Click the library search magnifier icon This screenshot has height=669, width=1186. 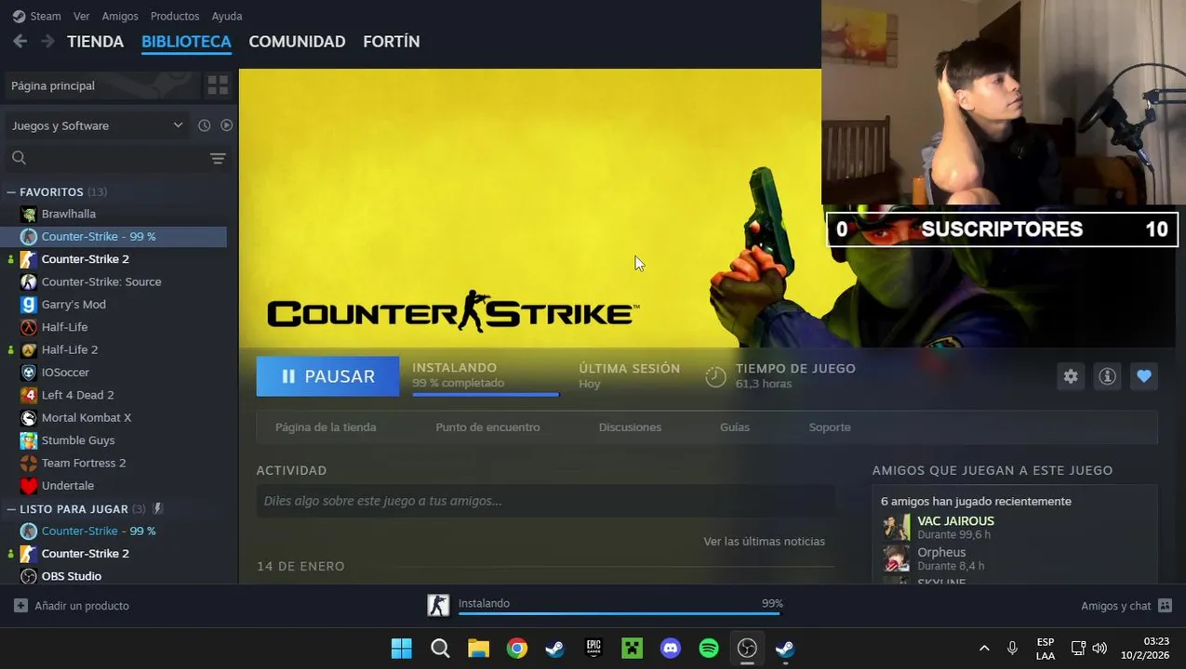pyautogui.click(x=19, y=158)
